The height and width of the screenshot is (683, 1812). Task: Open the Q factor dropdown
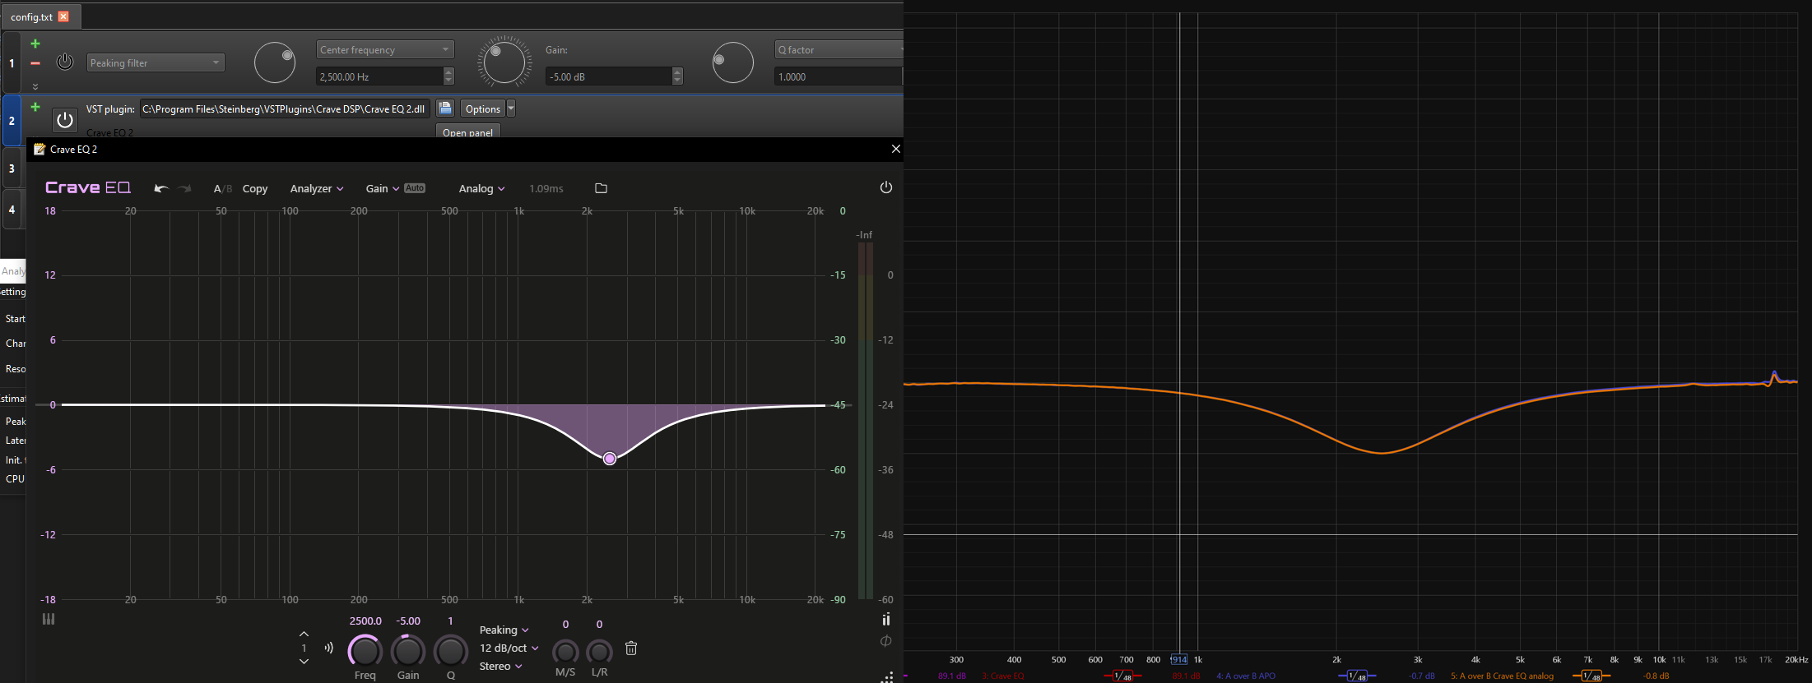(x=839, y=49)
